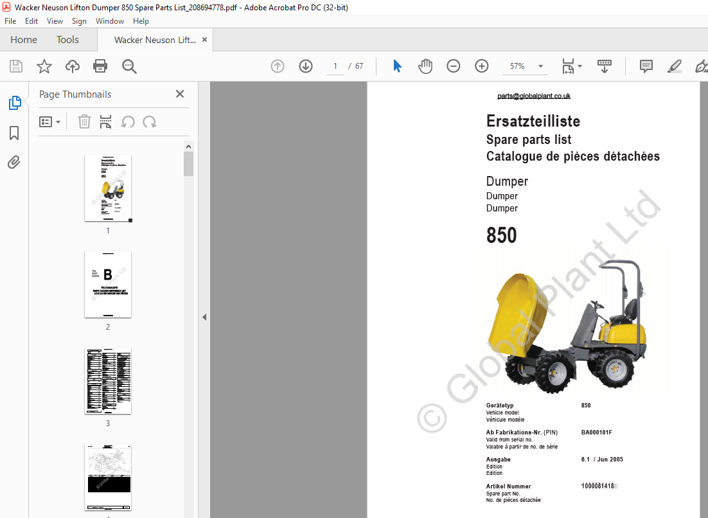Open the Find text magnifier tool
Screen dimensions: 708x518
point(129,66)
